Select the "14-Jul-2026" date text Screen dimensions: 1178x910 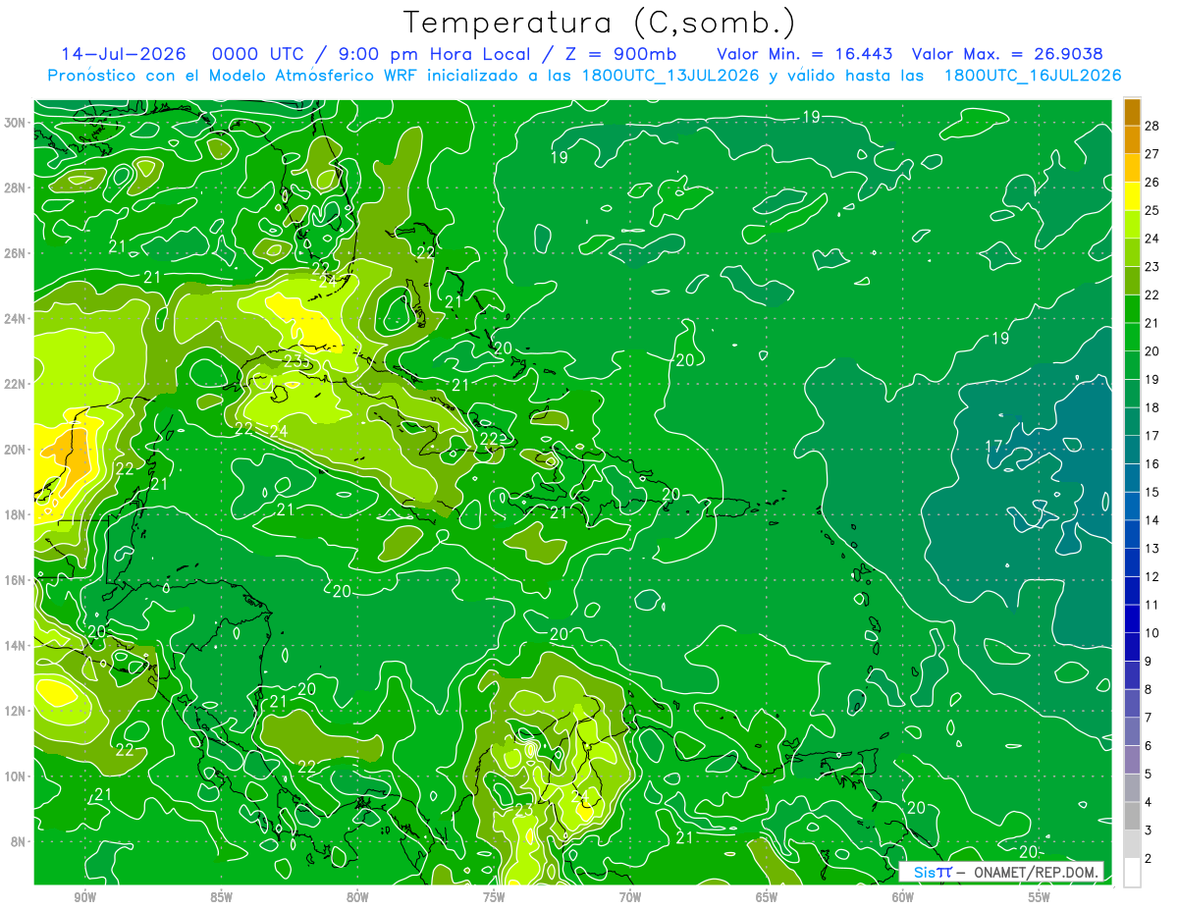tap(122, 54)
